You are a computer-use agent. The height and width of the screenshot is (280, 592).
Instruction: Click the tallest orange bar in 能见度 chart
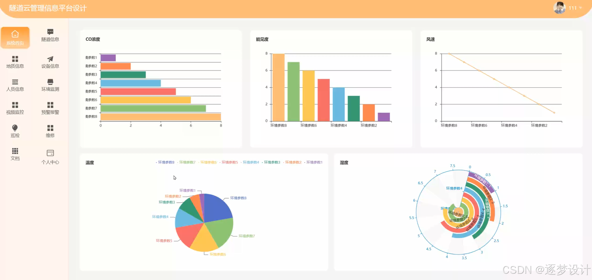279,87
